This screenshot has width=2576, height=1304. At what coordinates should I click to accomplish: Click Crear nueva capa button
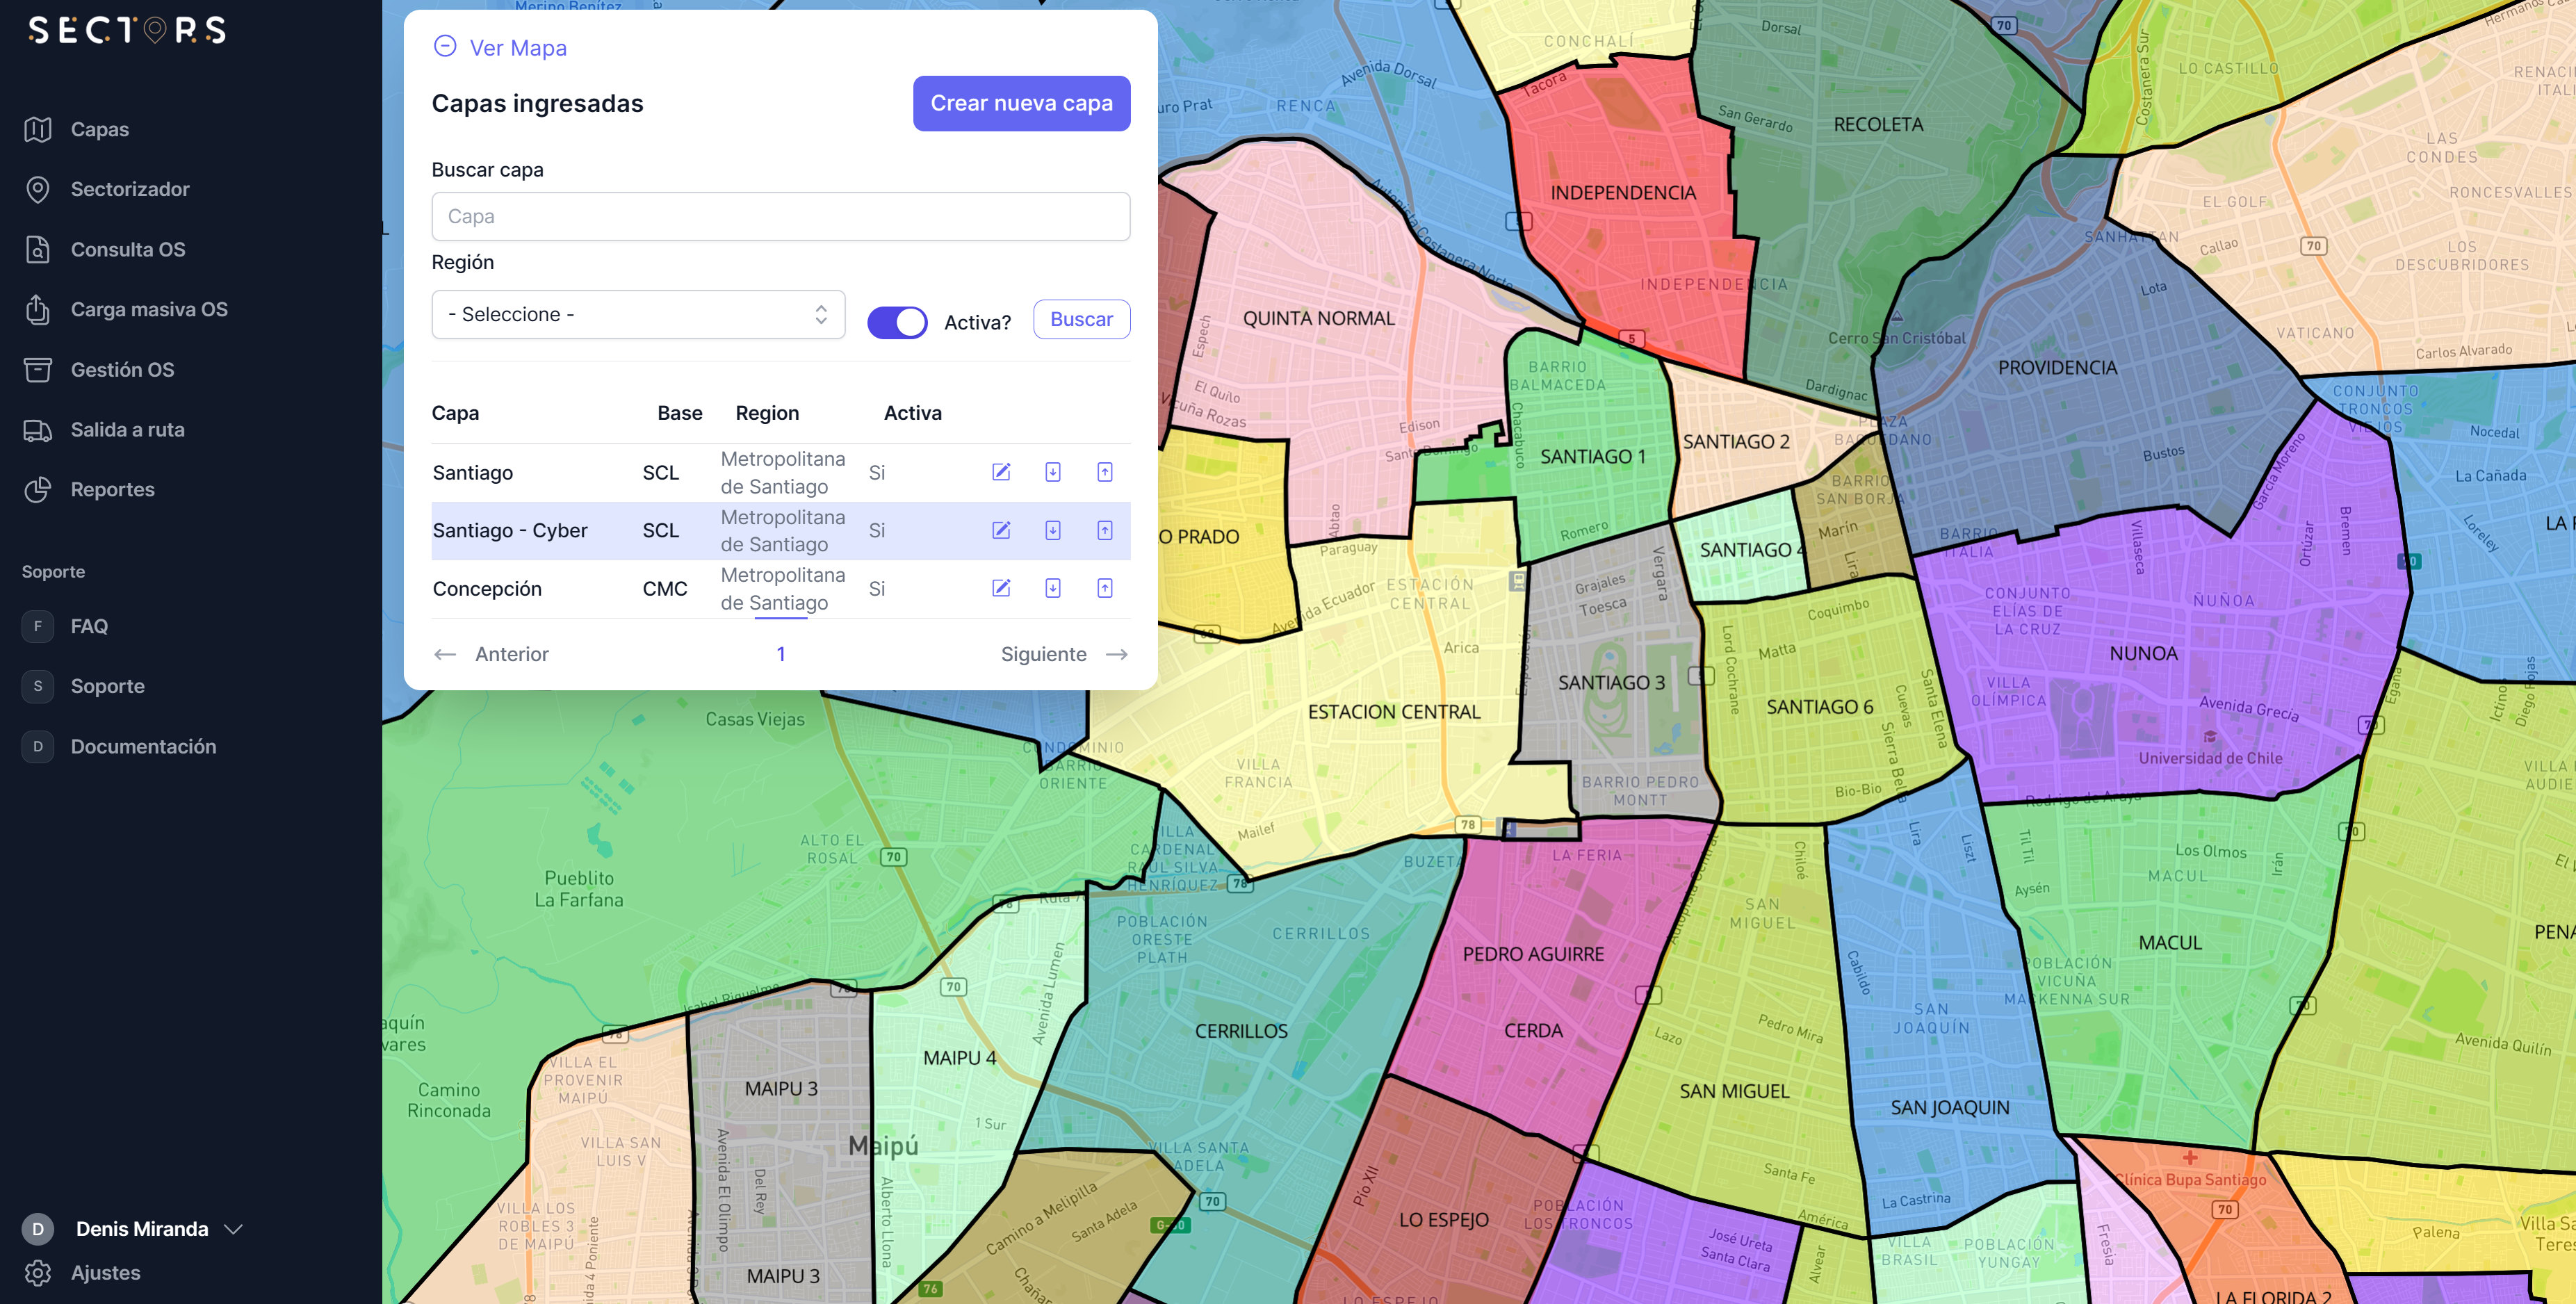(1021, 103)
